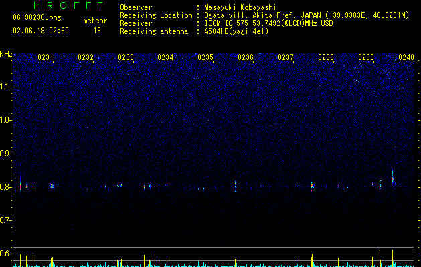This screenshot has width=421, height=267.
Task: Click the 0.6 kHz axis label
Action: point(6,254)
